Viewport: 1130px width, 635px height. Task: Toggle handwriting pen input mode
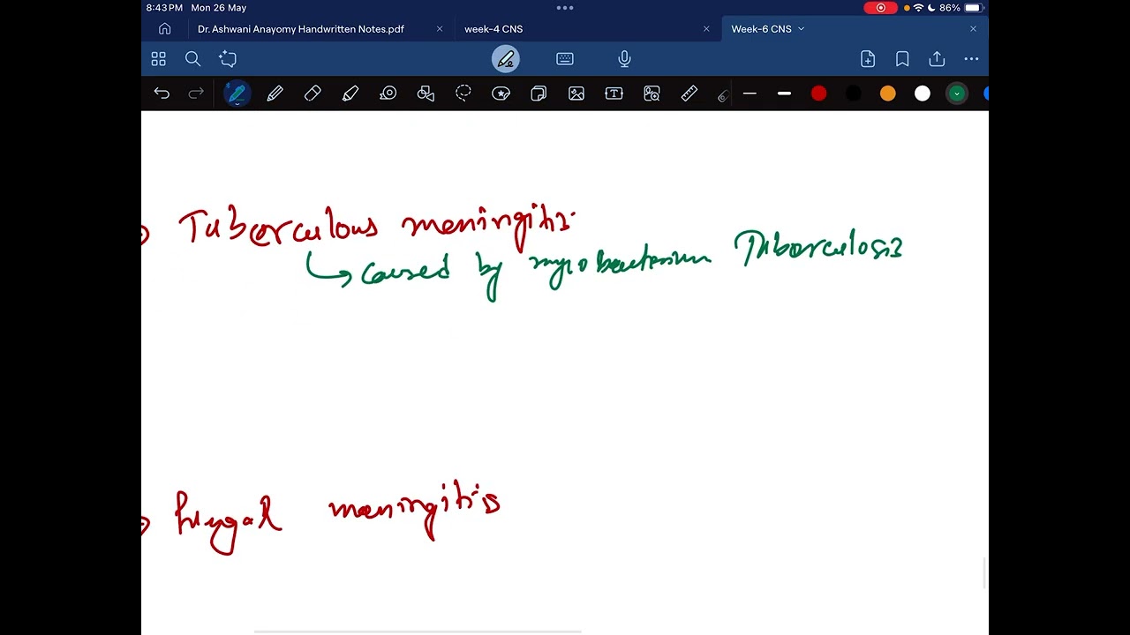pyautogui.click(x=506, y=59)
